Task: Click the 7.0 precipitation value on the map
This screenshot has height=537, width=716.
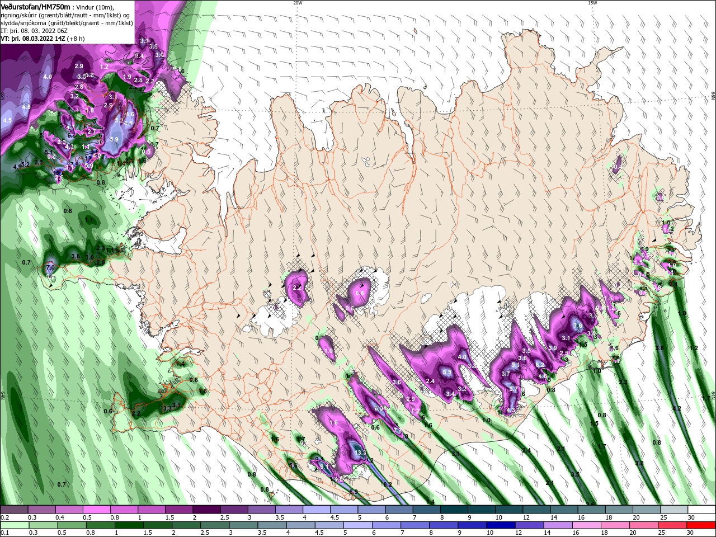Action: (50, 268)
